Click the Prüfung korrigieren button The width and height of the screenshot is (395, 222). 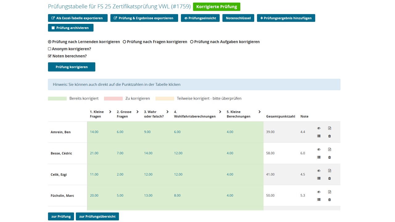pyautogui.click(x=72, y=67)
